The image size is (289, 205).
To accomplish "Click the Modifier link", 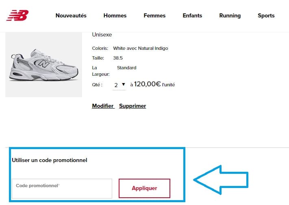I will point(103,106).
